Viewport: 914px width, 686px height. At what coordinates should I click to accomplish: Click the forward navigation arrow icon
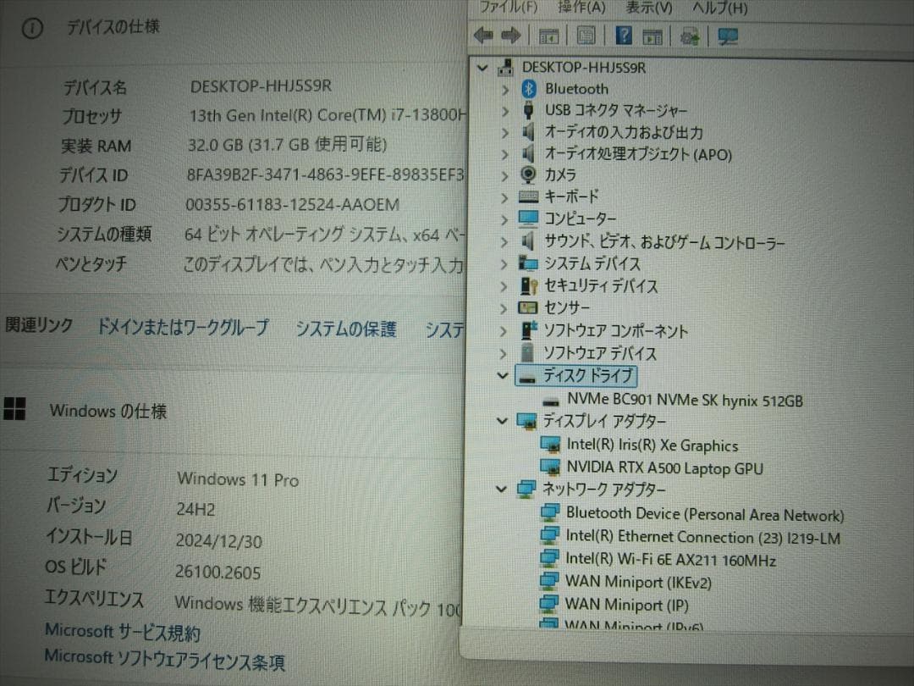pyautogui.click(x=510, y=36)
